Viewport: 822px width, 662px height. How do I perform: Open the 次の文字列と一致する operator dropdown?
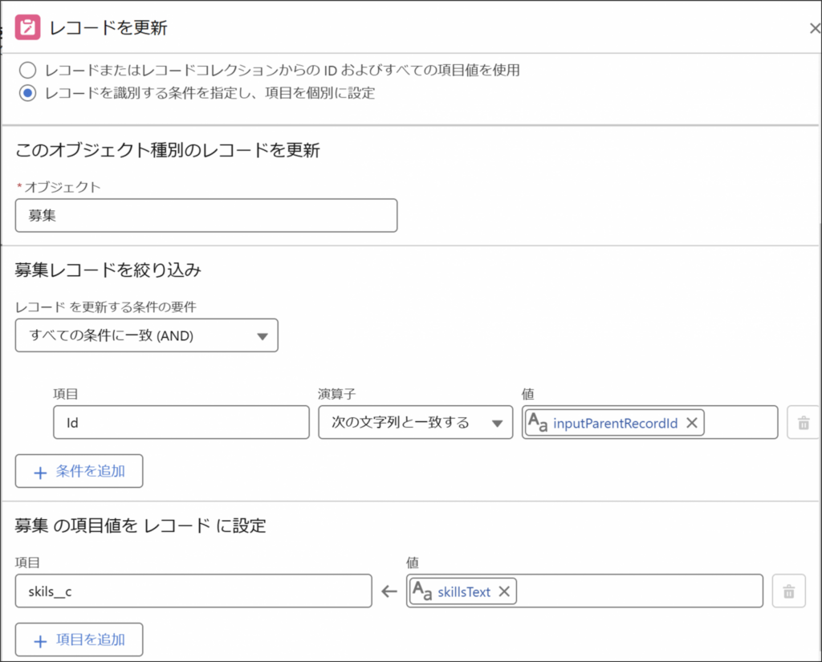click(x=415, y=422)
